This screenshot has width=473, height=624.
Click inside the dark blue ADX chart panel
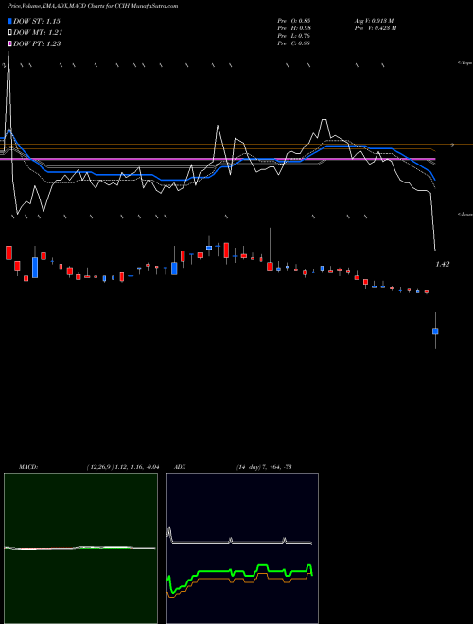point(242,548)
